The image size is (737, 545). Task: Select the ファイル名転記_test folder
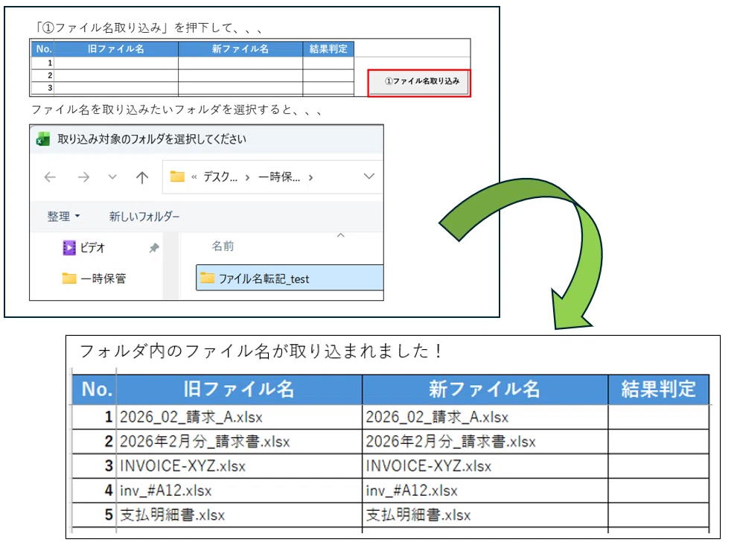(290, 278)
